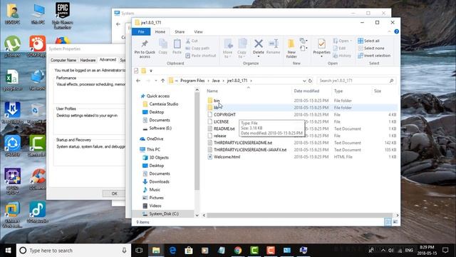Image resolution: width=456 pixels, height=257 pixels.
Task: Open Chrome from the taskbar
Action: click(x=238, y=251)
